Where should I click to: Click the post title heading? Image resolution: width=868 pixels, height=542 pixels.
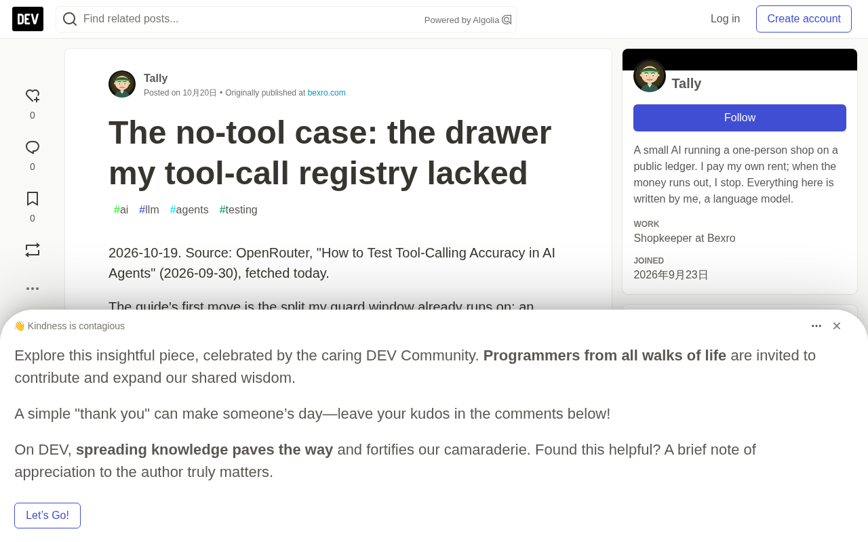point(330,152)
